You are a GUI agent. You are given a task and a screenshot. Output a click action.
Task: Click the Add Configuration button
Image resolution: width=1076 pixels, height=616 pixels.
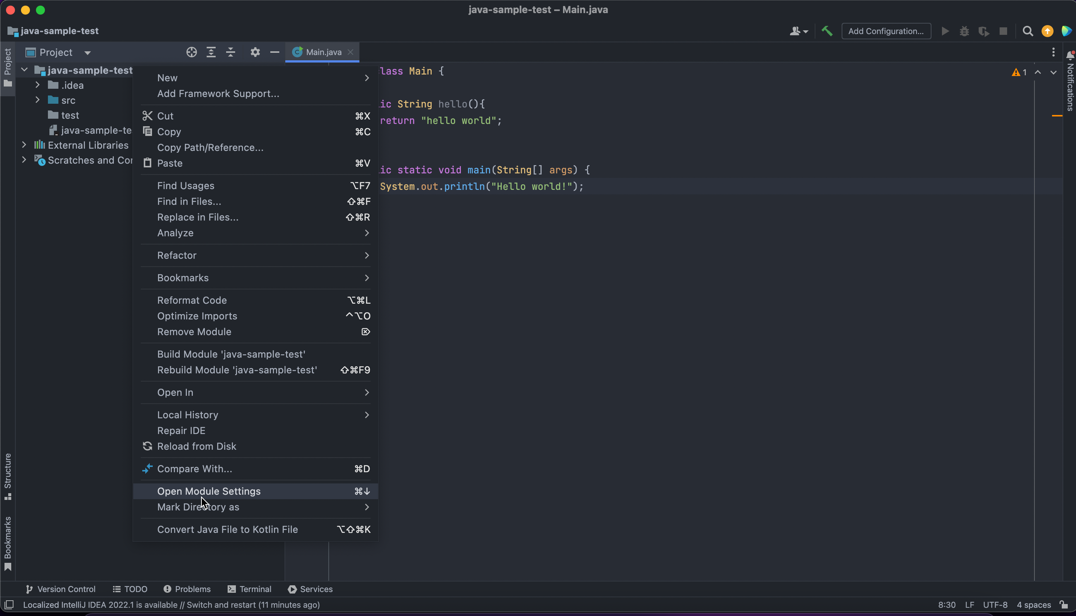[886, 31]
